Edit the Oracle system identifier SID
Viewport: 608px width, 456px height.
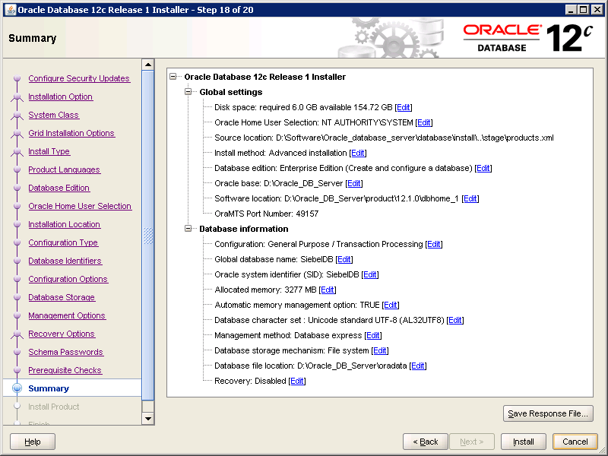coord(370,274)
